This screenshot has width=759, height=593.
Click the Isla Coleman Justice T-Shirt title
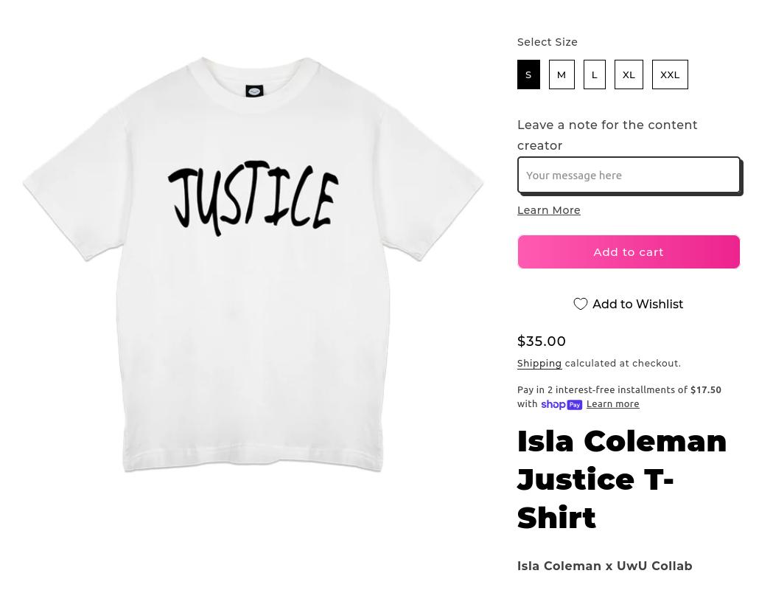point(621,479)
